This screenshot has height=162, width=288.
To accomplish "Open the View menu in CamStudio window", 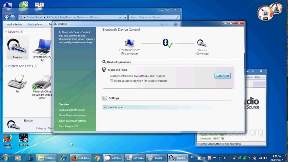I will [x=249, y=77].
